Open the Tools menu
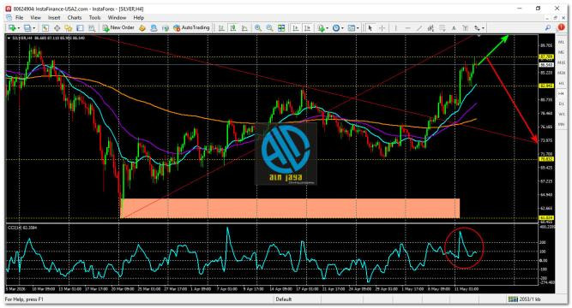 pos(94,17)
